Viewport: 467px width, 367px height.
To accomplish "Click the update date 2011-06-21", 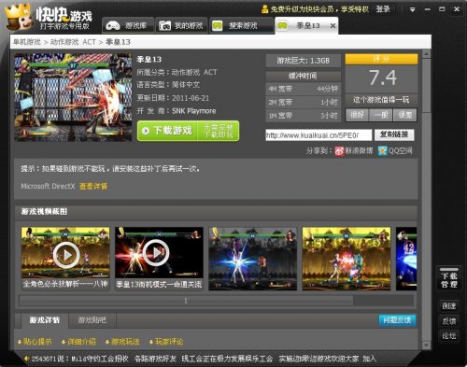I will pyautogui.click(x=191, y=98).
